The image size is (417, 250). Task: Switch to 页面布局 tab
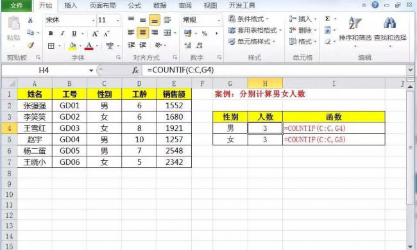103,5
